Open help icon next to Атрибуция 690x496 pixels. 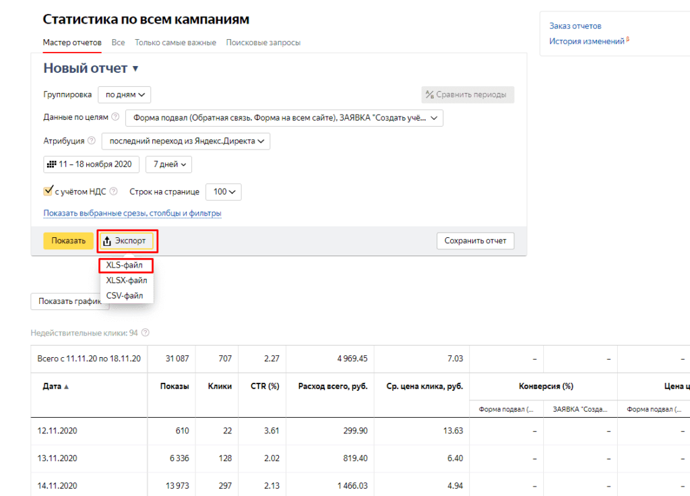tap(92, 141)
